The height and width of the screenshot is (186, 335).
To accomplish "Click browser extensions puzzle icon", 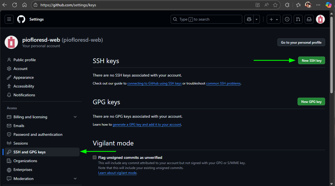I will coord(287,5).
